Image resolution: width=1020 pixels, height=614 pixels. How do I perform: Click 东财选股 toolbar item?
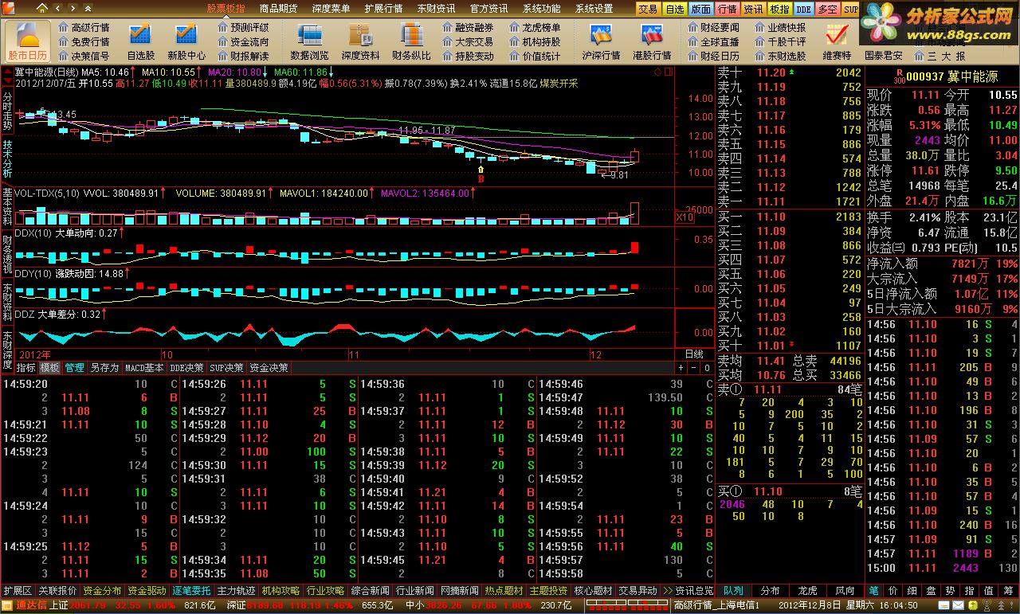pyautogui.click(x=780, y=56)
